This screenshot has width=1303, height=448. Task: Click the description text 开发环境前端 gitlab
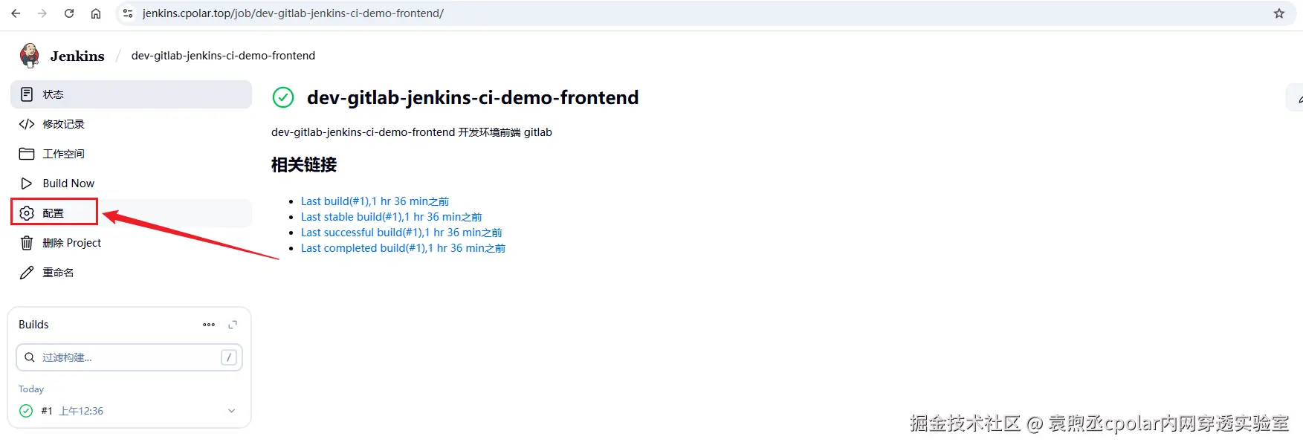(505, 132)
